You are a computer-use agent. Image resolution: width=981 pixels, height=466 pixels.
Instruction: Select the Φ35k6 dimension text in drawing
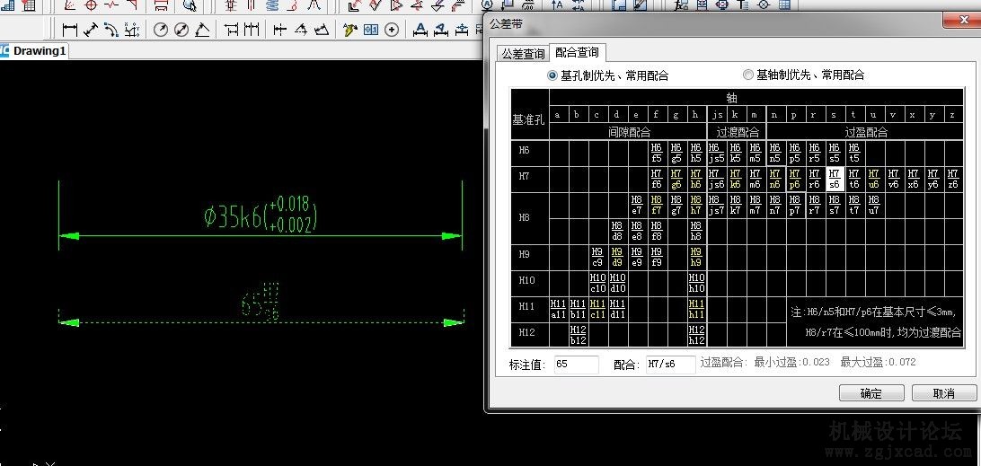261,216
